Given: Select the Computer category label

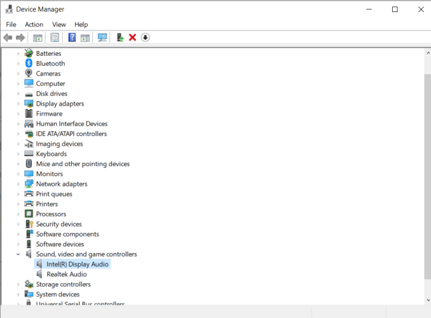Looking at the screenshot, I should pyautogui.click(x=50, y=84).
